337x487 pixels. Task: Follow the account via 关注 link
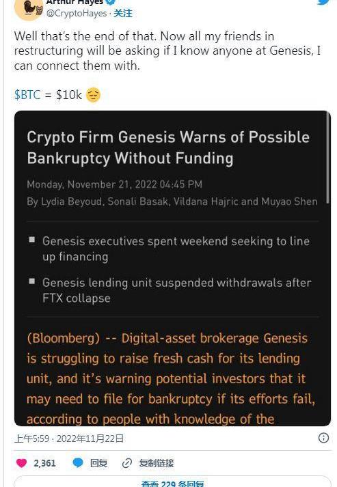point(123,14)
